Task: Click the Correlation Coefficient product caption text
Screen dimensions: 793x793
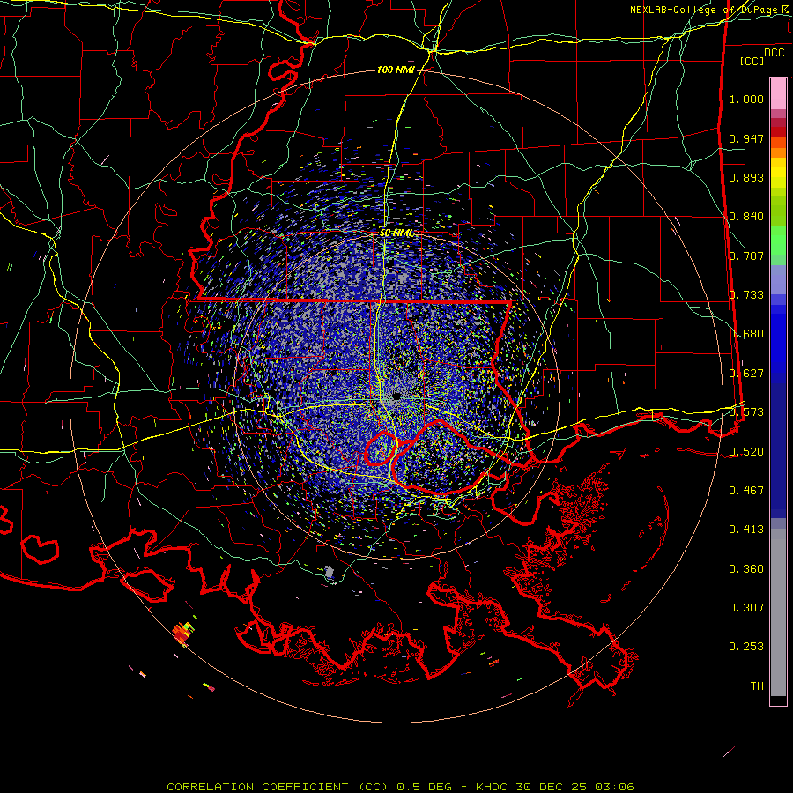Action: coord(400,787)
